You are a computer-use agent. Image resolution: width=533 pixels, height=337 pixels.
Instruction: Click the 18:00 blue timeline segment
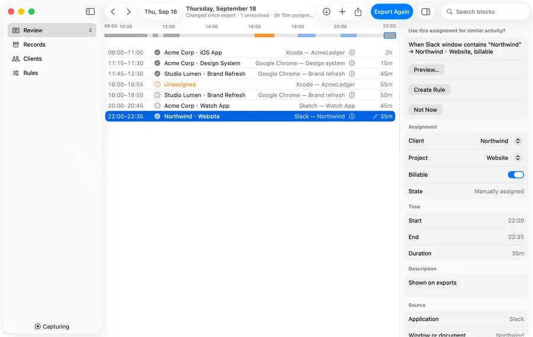coord(306,35)
